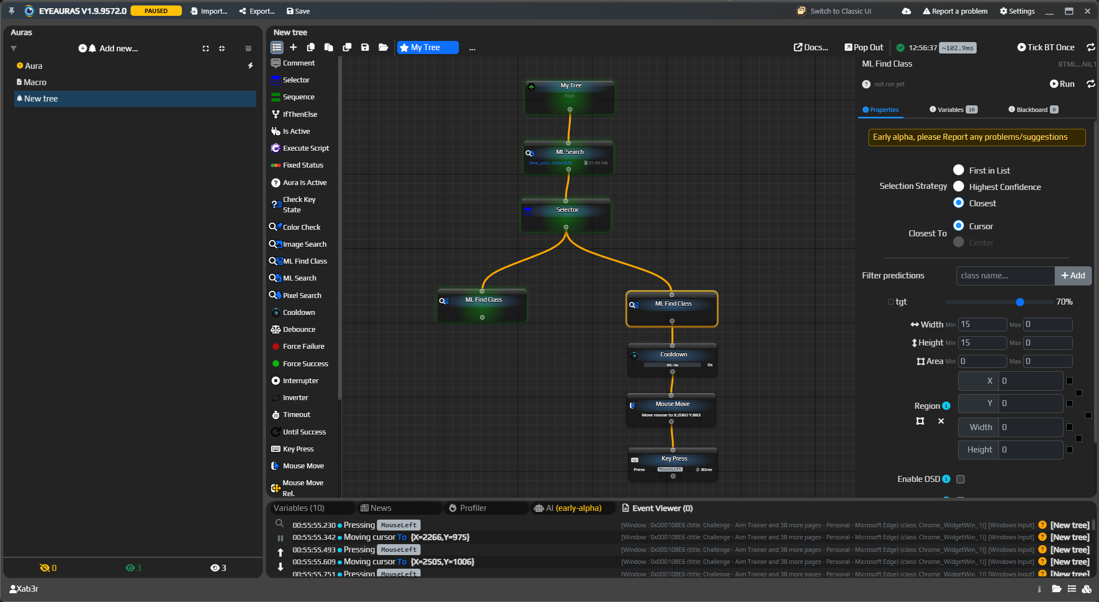This screenshot has width=1099, height=602.
Task: Click the paste icon in tree toolbar
Action: click(x=329, y=47)
